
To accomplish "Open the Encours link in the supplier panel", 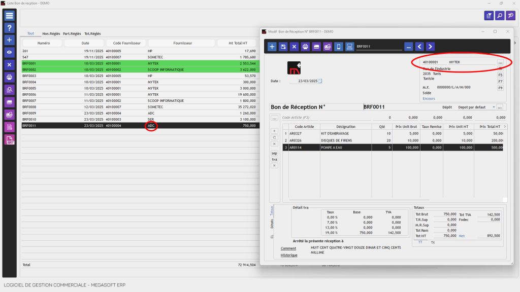I will coord(429,99).
